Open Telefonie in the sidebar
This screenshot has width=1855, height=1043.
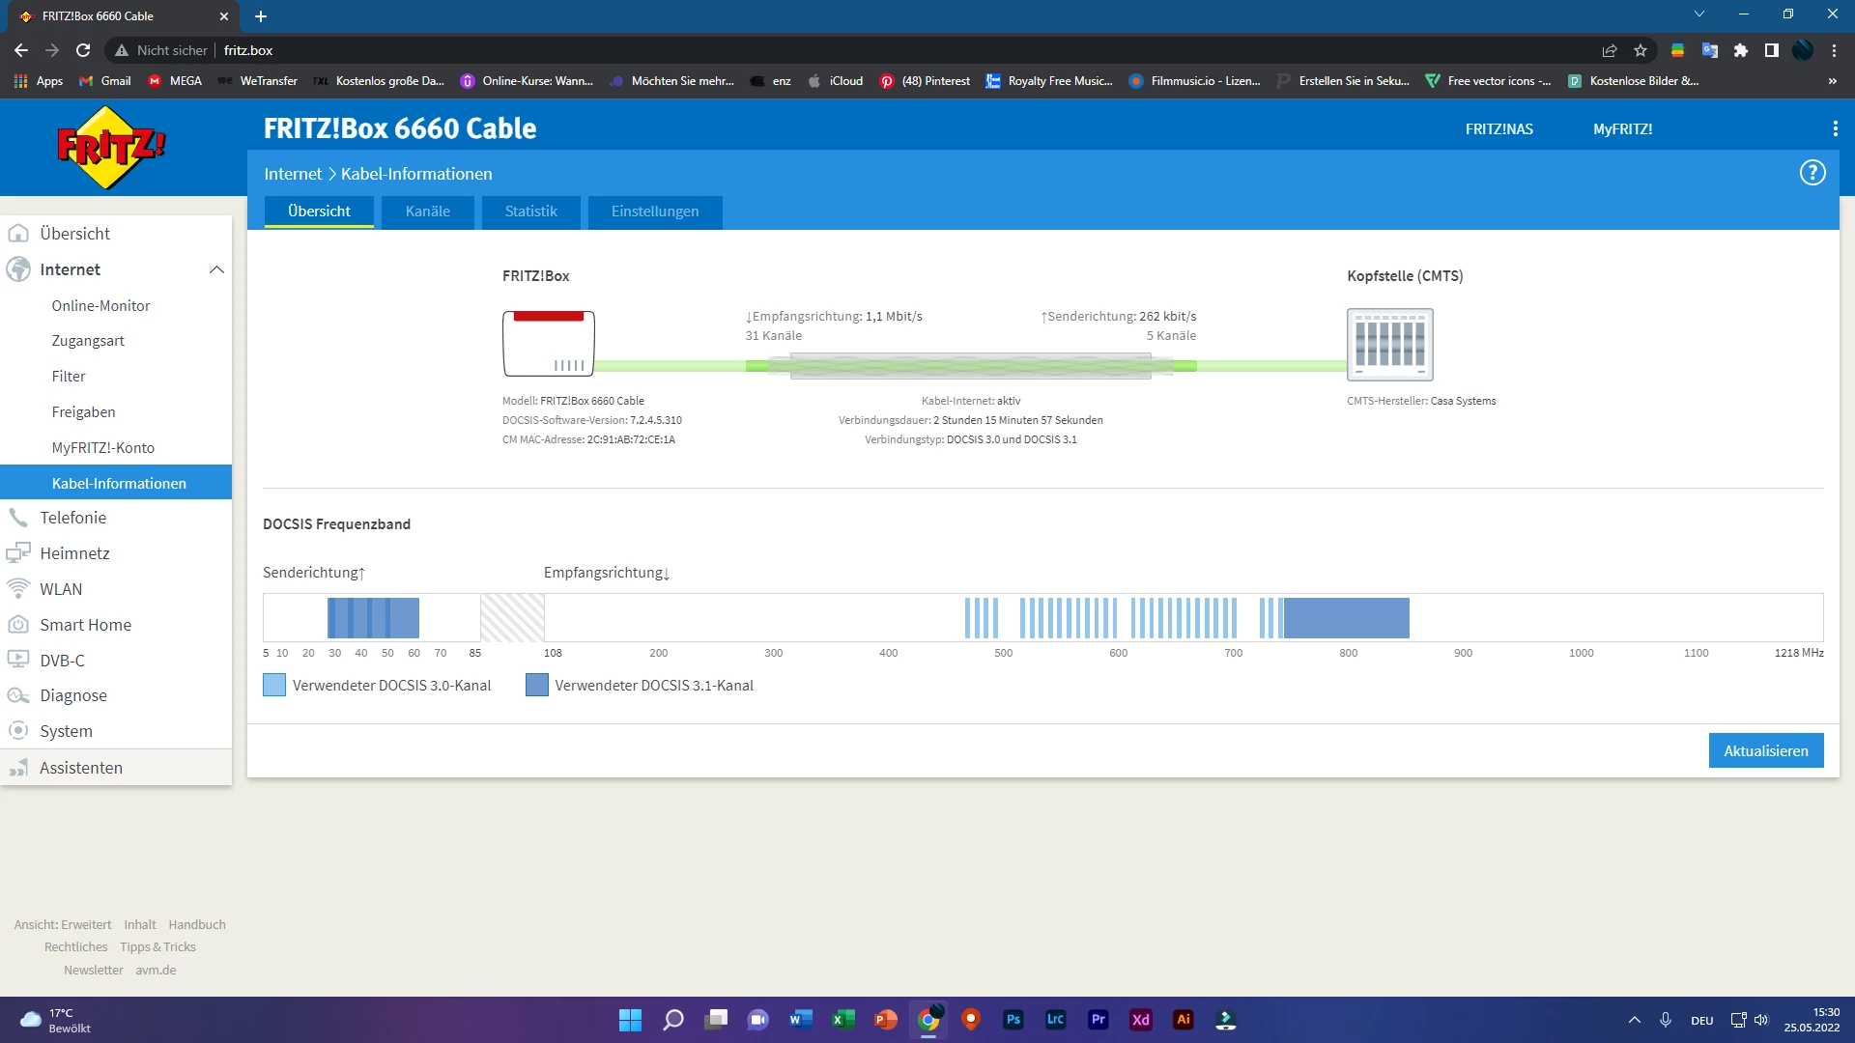[x=72, y=518]
